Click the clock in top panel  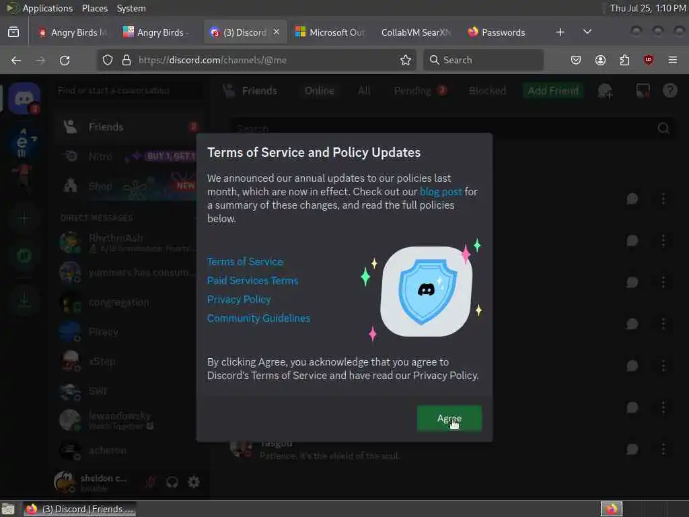pos(648,8)
